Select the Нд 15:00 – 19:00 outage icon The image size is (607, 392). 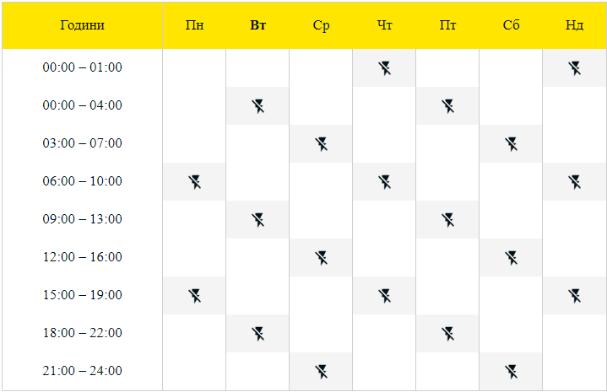pyautogui.click(x=574, y=296)
